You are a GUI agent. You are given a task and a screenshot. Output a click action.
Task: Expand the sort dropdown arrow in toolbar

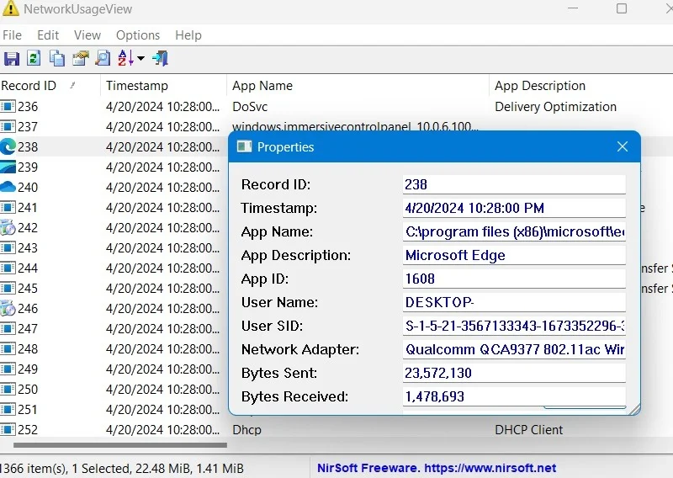point(140,58)
